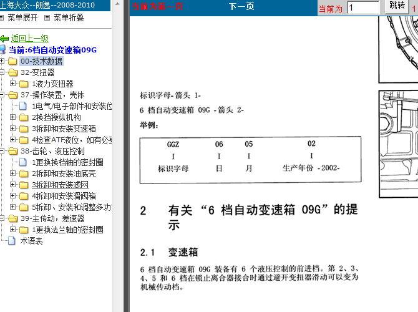418x312 pixels.
Task: Click the folder icon of 4拆卸和安装滑阀箱
Action: coord(24,196)
